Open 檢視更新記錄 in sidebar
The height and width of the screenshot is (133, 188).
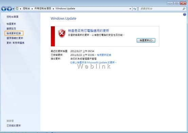point(14,33)
